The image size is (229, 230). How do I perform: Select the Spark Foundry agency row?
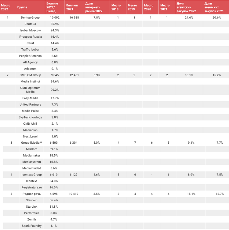[x=31, y=226]
